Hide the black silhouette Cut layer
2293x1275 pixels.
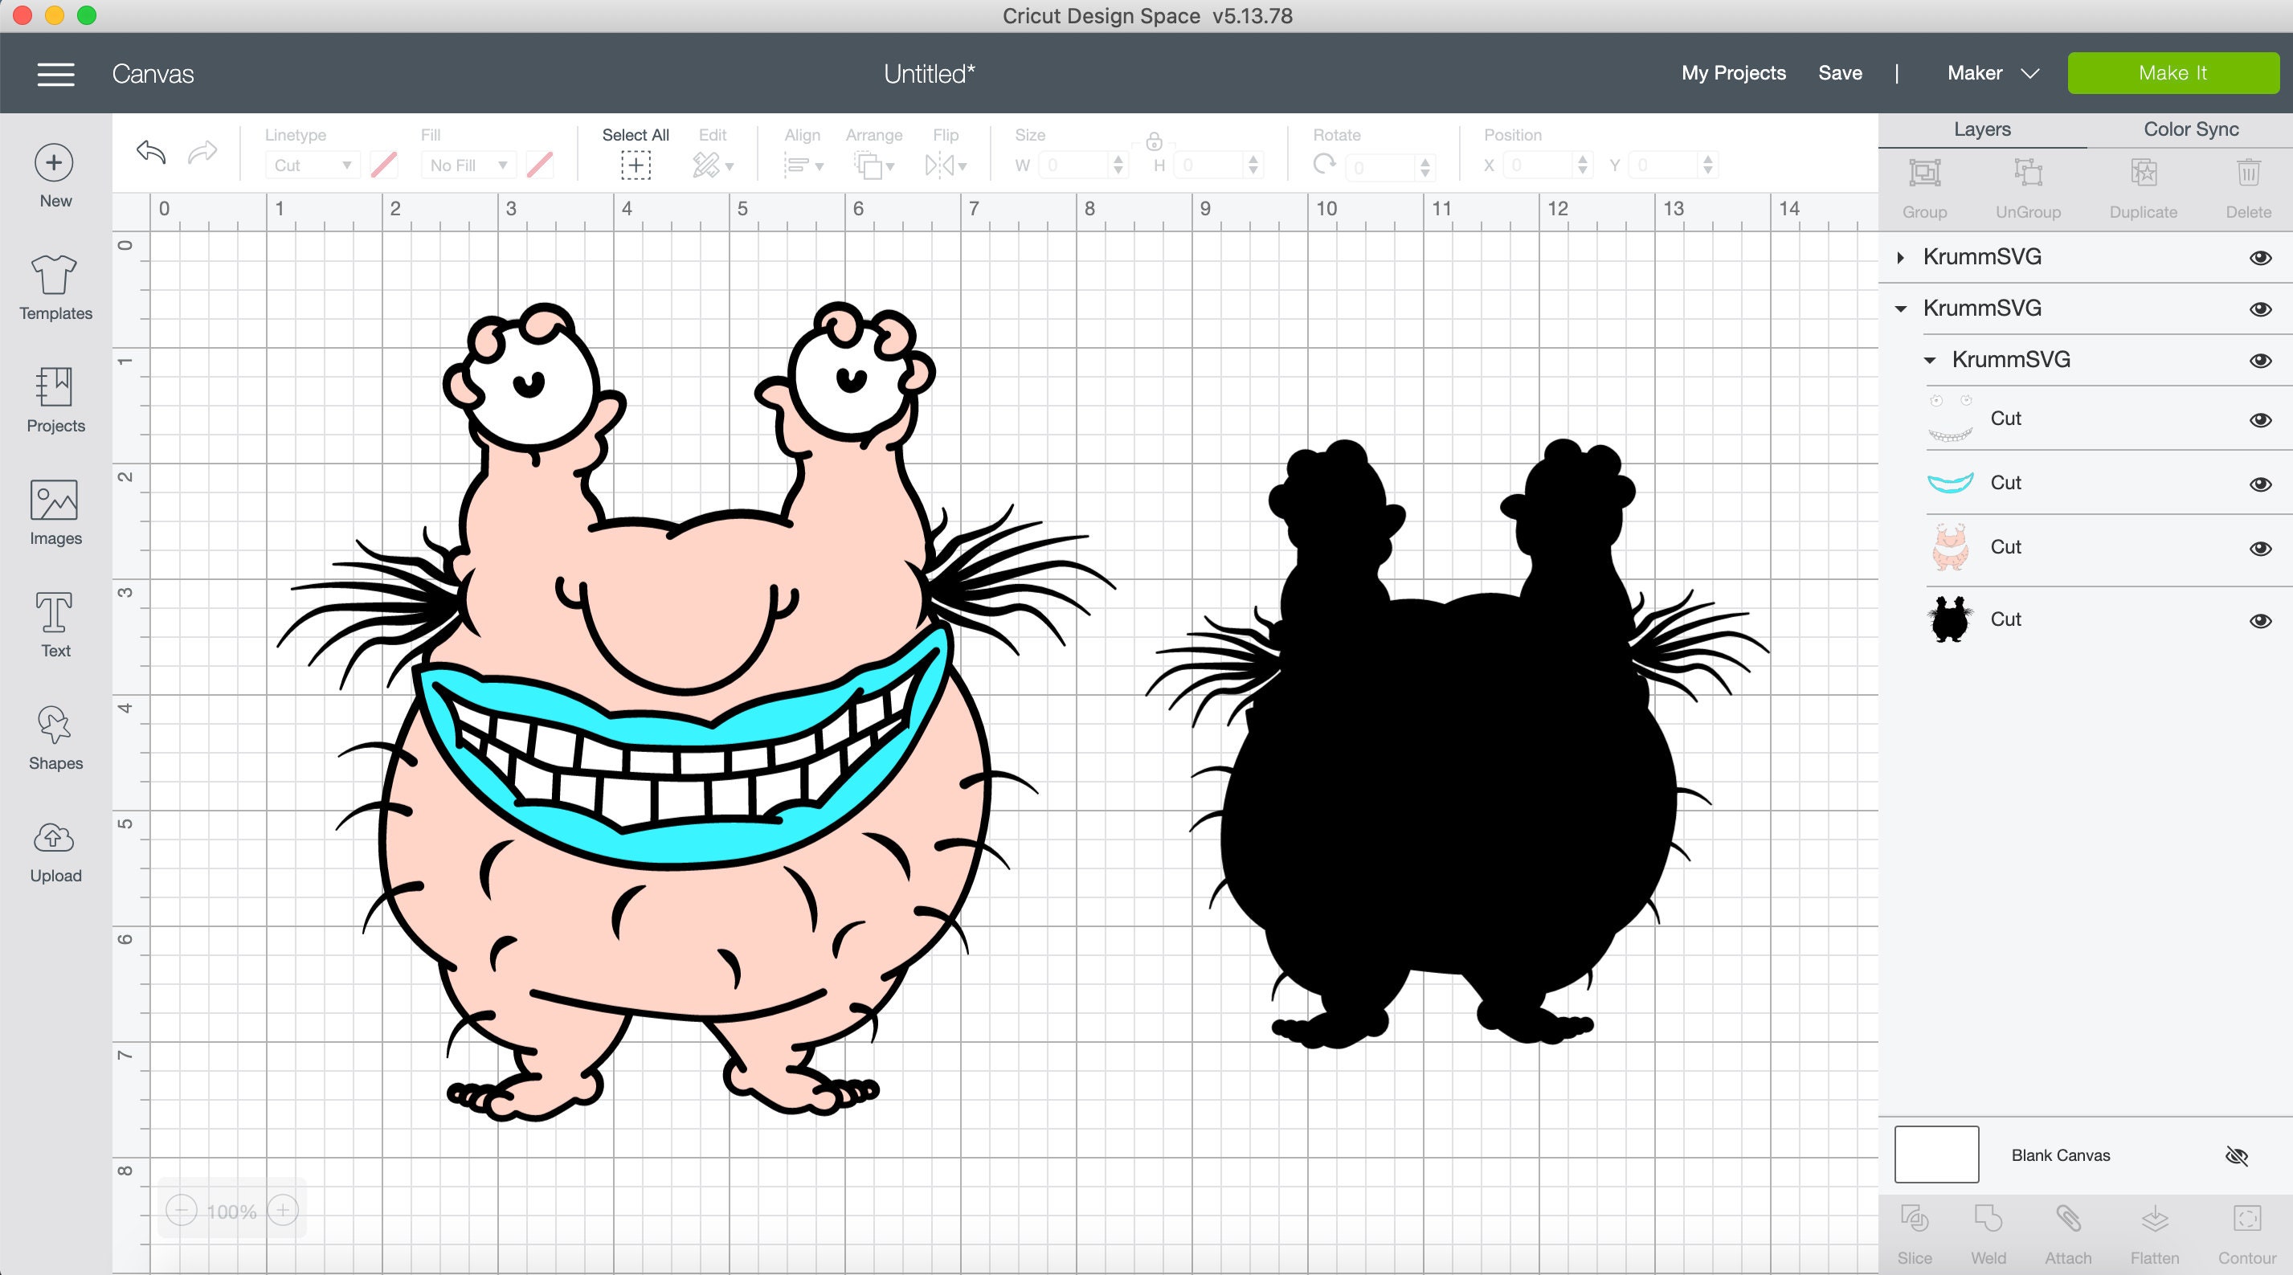2260,620
